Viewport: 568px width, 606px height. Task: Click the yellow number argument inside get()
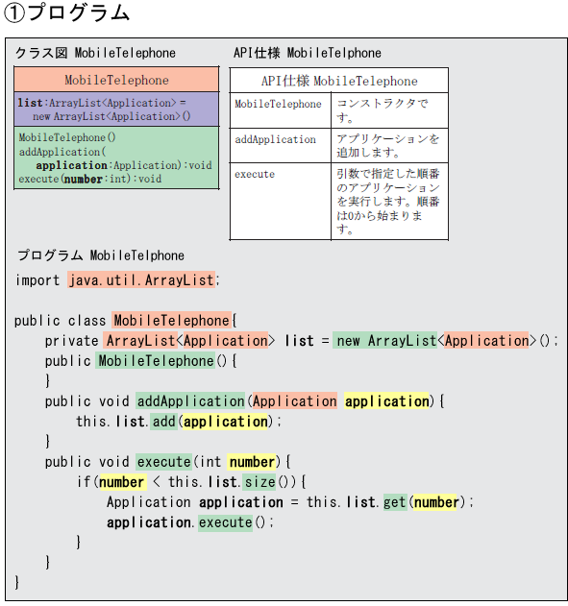pyautogui.click(x=436, y=502)
